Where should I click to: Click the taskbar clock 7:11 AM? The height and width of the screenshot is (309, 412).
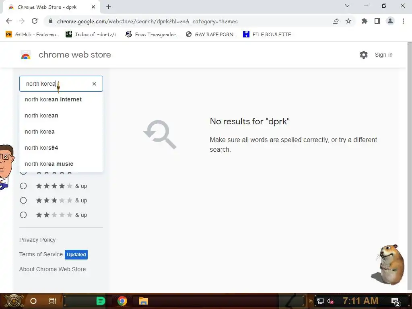click(x=360, y=301)
